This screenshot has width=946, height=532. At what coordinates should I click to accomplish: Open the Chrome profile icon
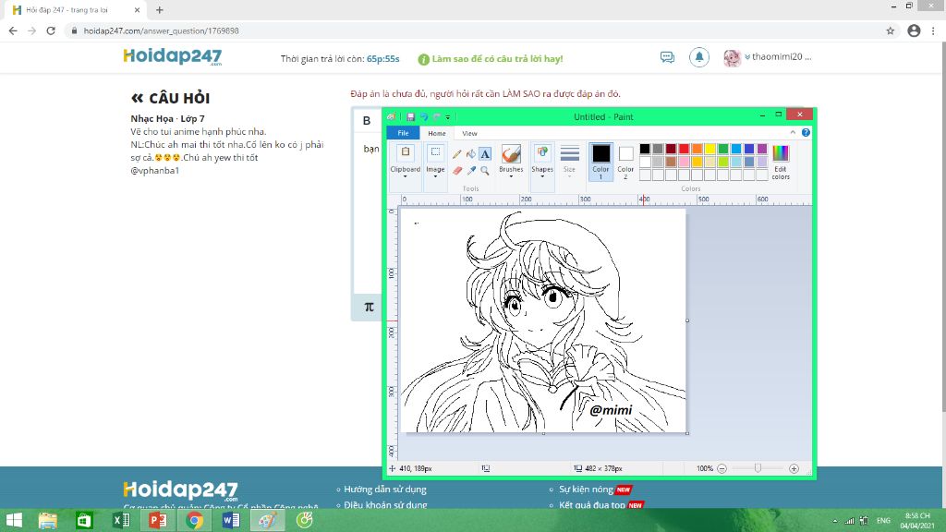[x=914, y=30]
